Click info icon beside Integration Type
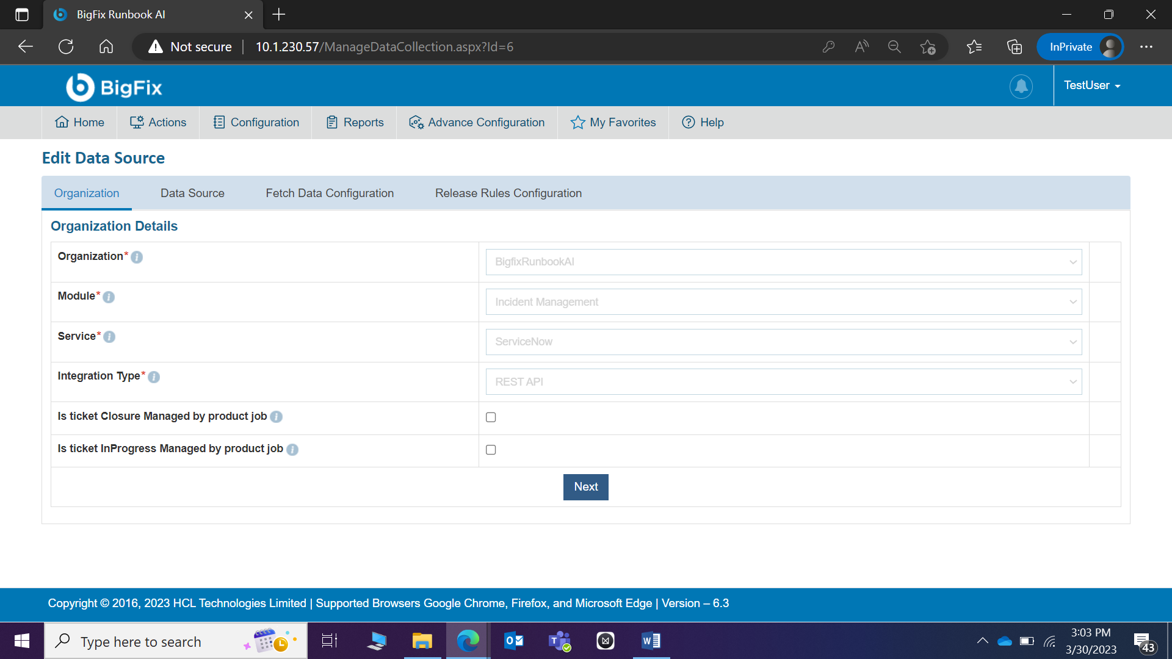 click(x=154, y=377)
